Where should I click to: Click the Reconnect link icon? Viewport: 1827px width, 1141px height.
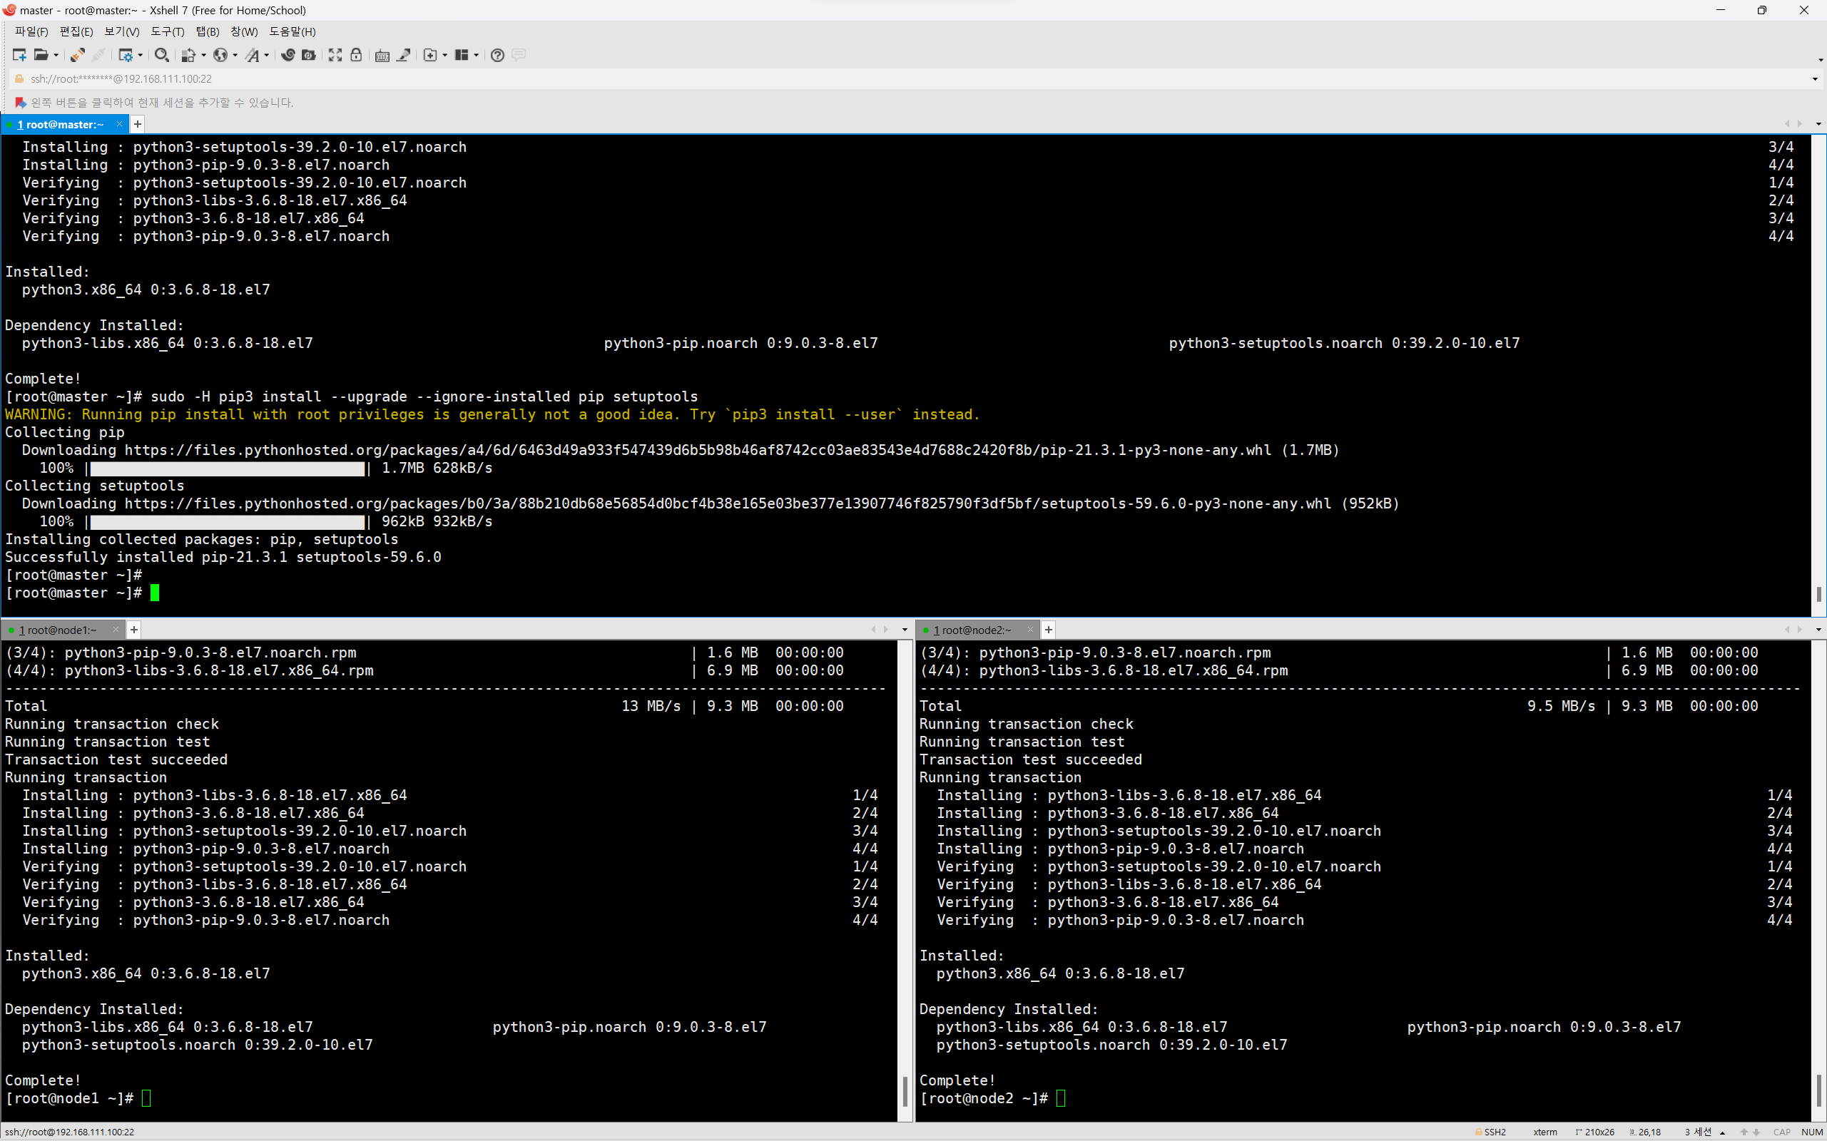pyautogui.click(x=77, y=55)
